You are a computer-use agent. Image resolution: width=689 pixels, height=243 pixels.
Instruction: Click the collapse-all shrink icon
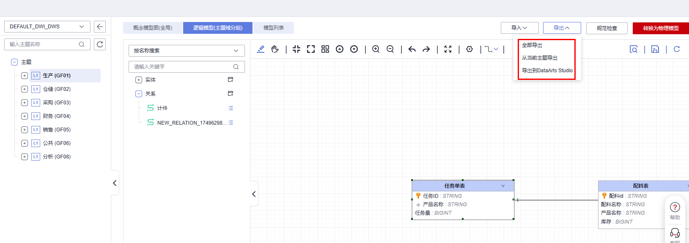click(x=296, y=49)
